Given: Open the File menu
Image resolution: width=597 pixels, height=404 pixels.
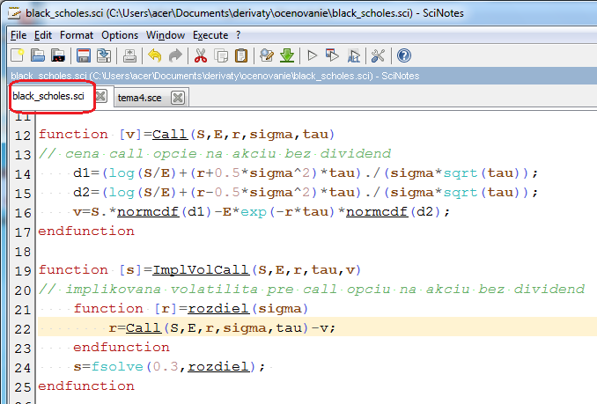Looking at the screenshot, I should pyautogui.click(x=18, y=35).
